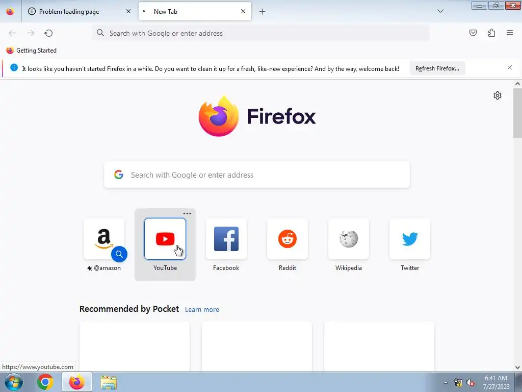Viewport: 522px width, 392px height.
Task: Click the reload page button
Action: tap(48, 33)
